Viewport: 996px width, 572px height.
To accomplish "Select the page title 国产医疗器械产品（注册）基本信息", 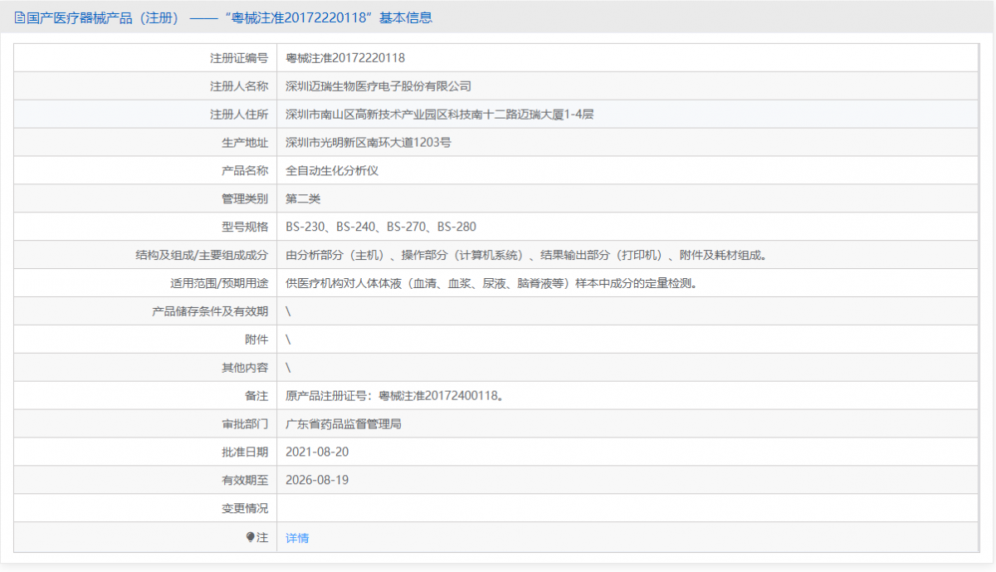I will [x=223, y=17].
